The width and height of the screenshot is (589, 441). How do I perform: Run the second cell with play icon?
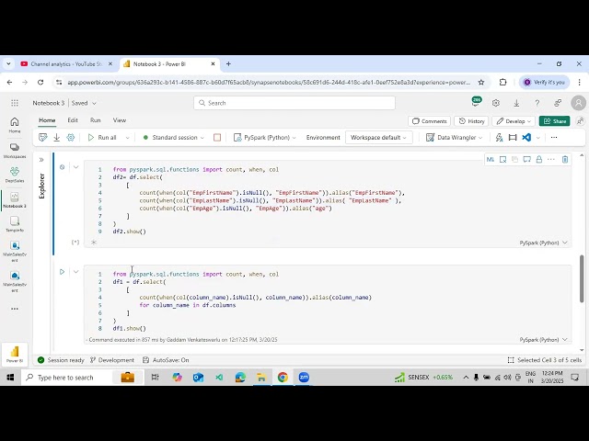[x=63, y=272]
